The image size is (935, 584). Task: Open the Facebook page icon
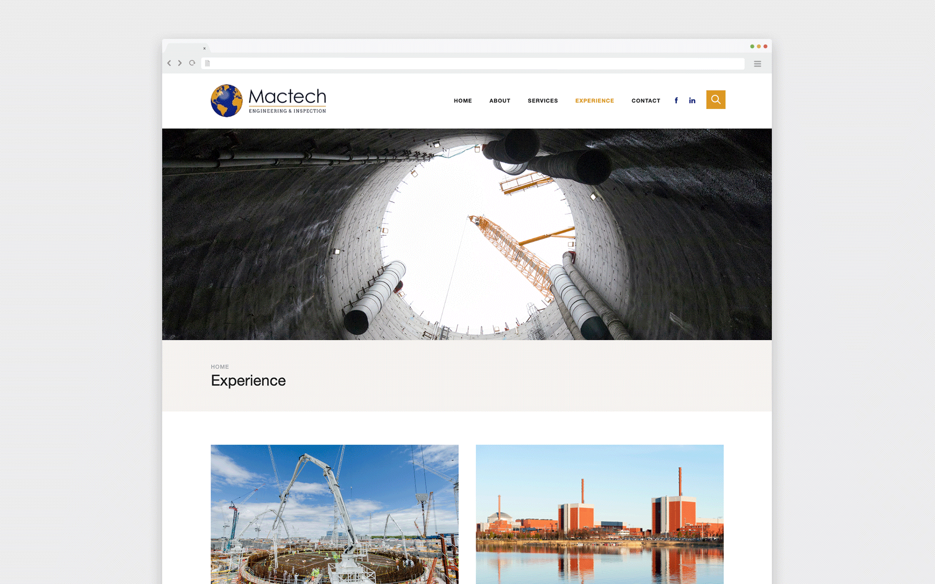coord(676,100)
